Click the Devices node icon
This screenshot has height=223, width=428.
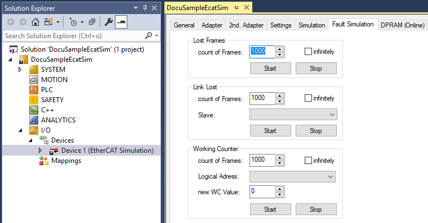pos(44,140)
